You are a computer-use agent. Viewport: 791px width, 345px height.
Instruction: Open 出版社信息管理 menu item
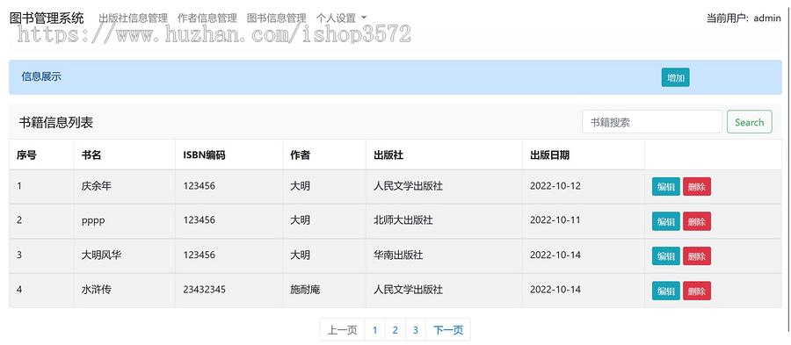[x=134, y=18]
